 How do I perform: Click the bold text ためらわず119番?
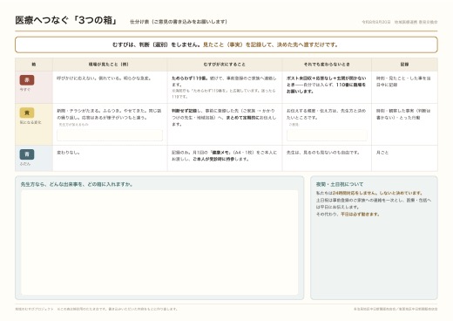click(x=190, y=79)
